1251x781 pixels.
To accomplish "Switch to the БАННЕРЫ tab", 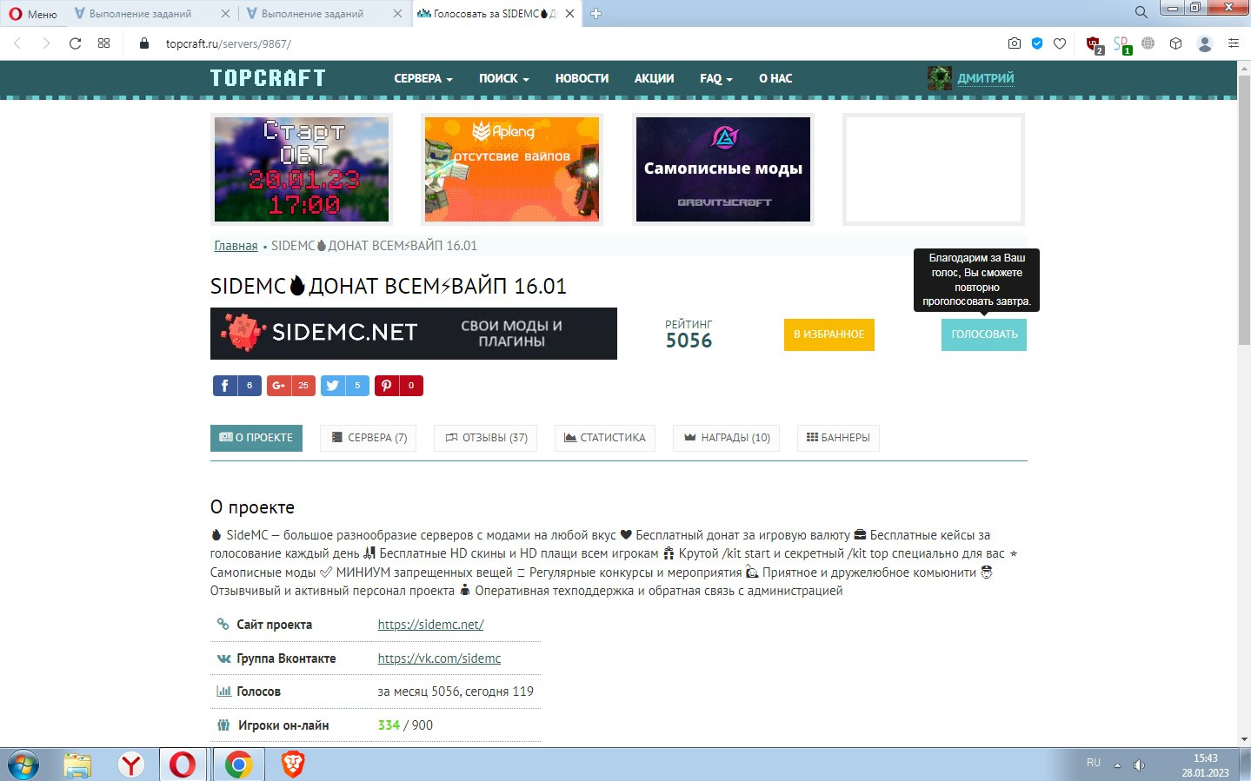I will click(839, 438).
